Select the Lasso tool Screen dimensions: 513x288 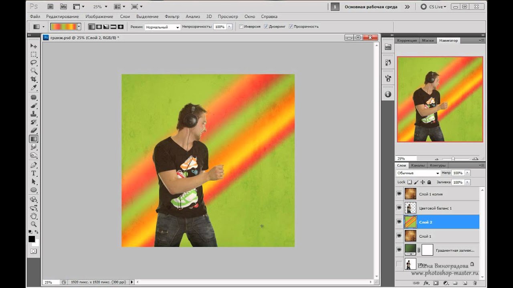tap(34, 63)
